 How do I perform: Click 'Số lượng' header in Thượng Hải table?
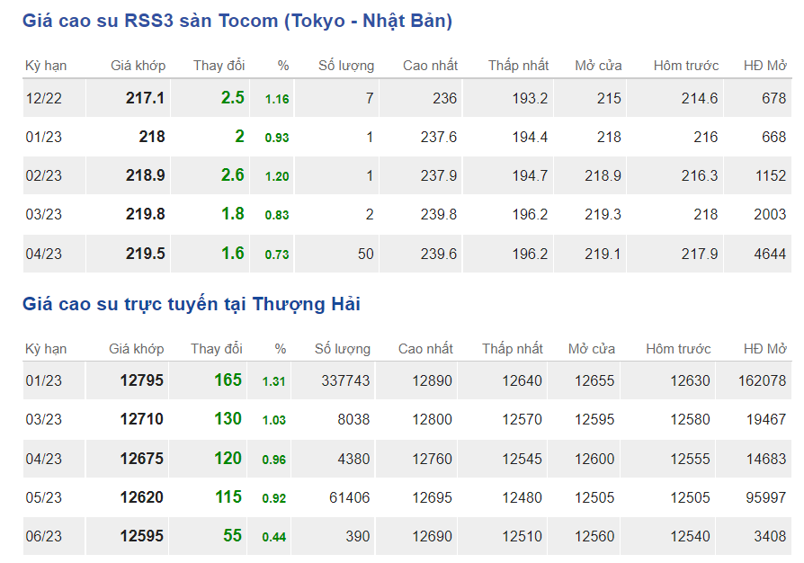342,349
